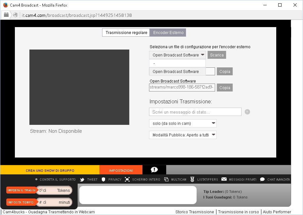Expand the Modalità Pubblica dropdown
Screen dimensions: 303x215
(x=183, y=135)
